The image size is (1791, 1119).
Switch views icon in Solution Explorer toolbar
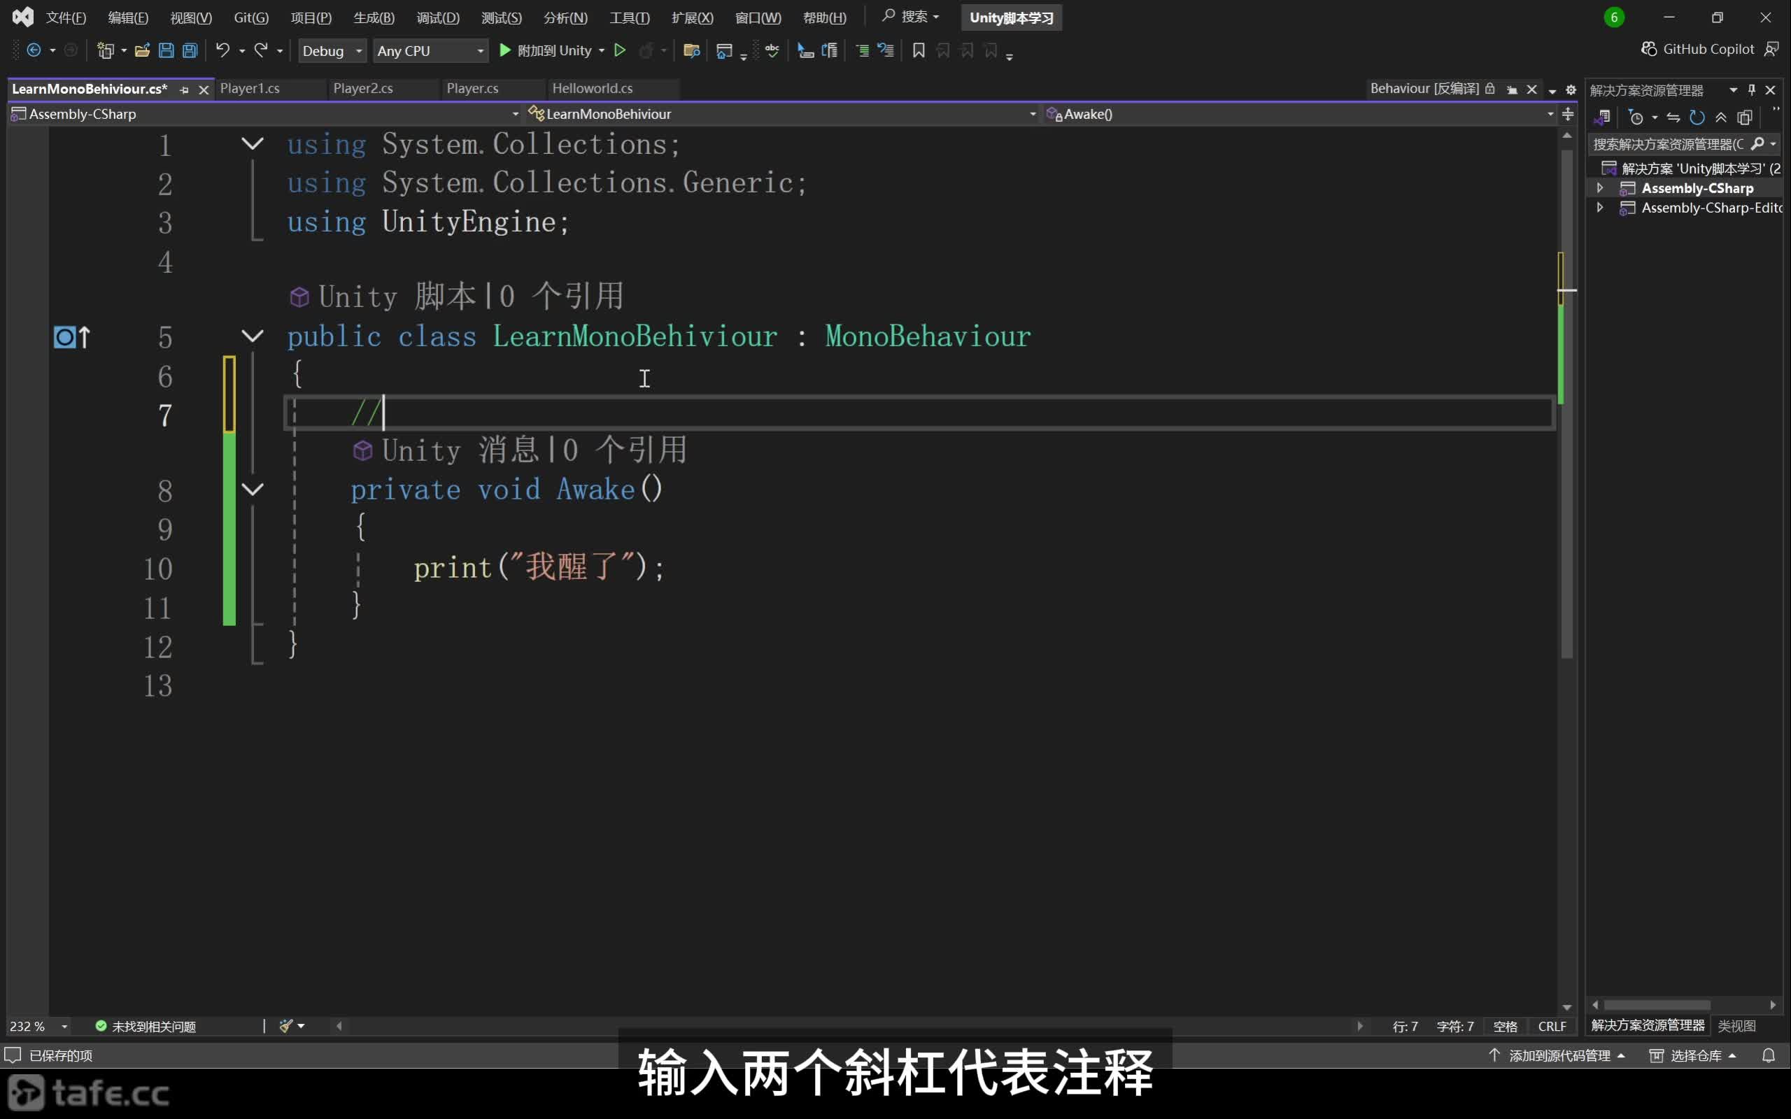1602,117
